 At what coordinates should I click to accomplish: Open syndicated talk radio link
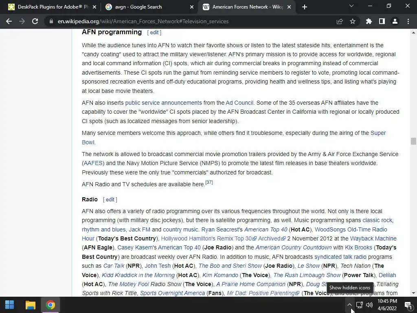click(x=340, y=257)
